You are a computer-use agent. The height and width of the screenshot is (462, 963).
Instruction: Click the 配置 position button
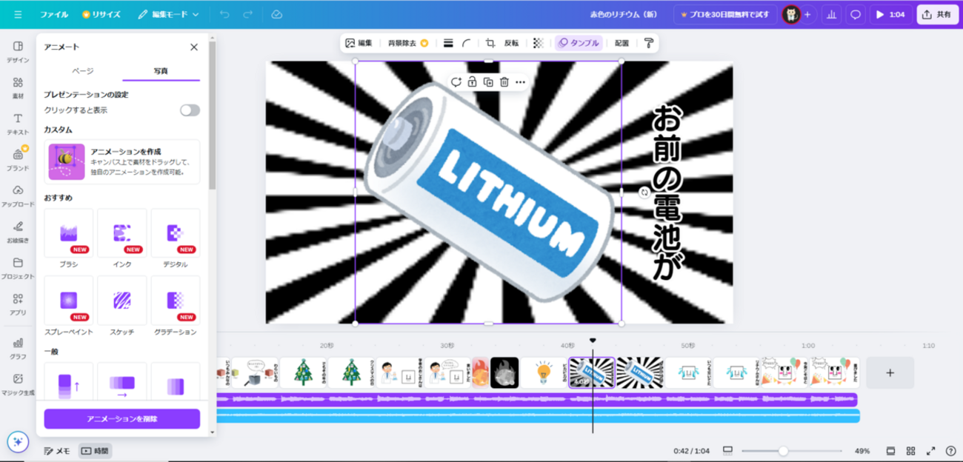[x=622, y=43]
